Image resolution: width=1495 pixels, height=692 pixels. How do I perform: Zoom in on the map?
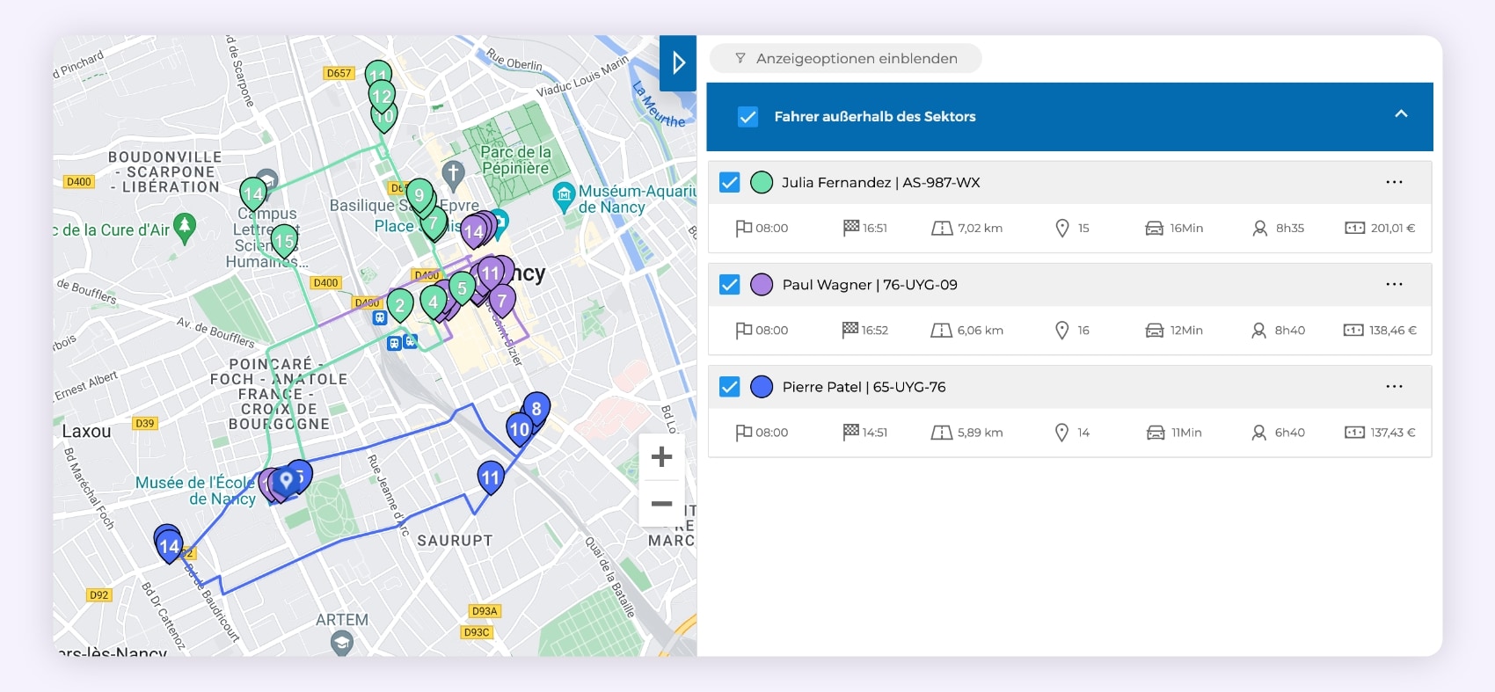click(661, 457)
